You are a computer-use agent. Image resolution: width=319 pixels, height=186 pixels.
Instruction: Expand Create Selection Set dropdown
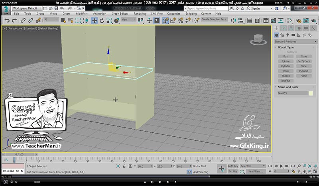[x=214, y=19]
